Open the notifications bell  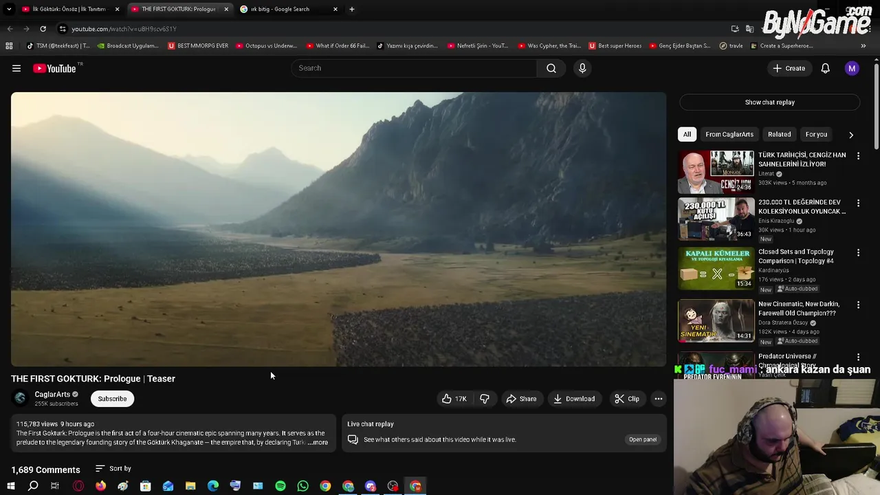click(825, 68)
